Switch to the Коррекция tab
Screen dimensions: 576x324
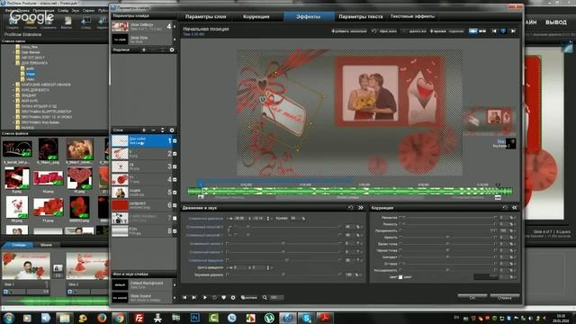tap(256, 16)
